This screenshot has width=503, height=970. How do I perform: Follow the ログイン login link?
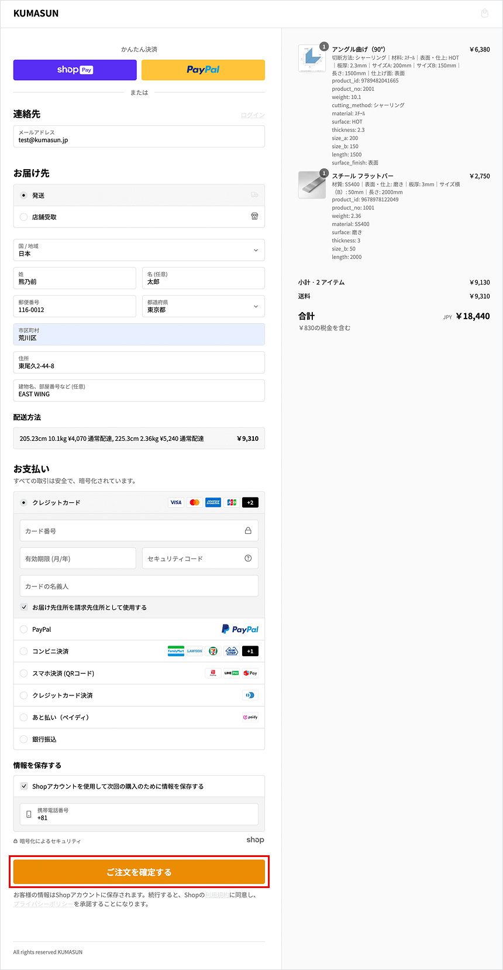(x=253, y=115)
